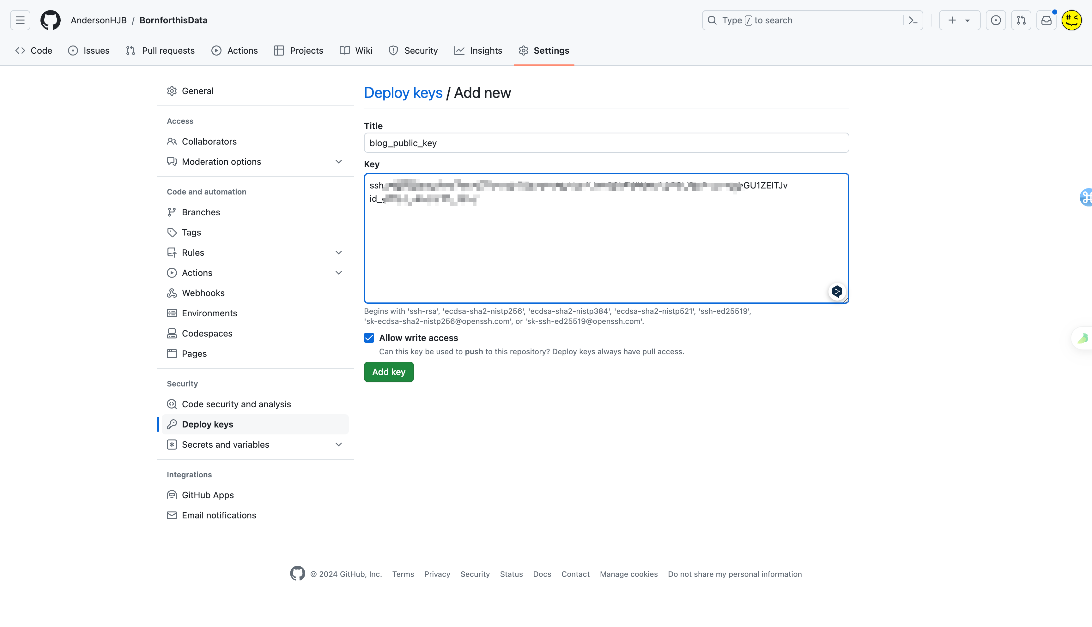Toggle the Allow write access checkbox
The width and height of the screenshot is (1092, 627).
[x=369, y=338]
